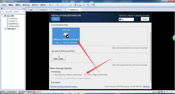The image size is (175, 94).
Task: Open the library search filter dropdown arrow
Action: [23, 12]
